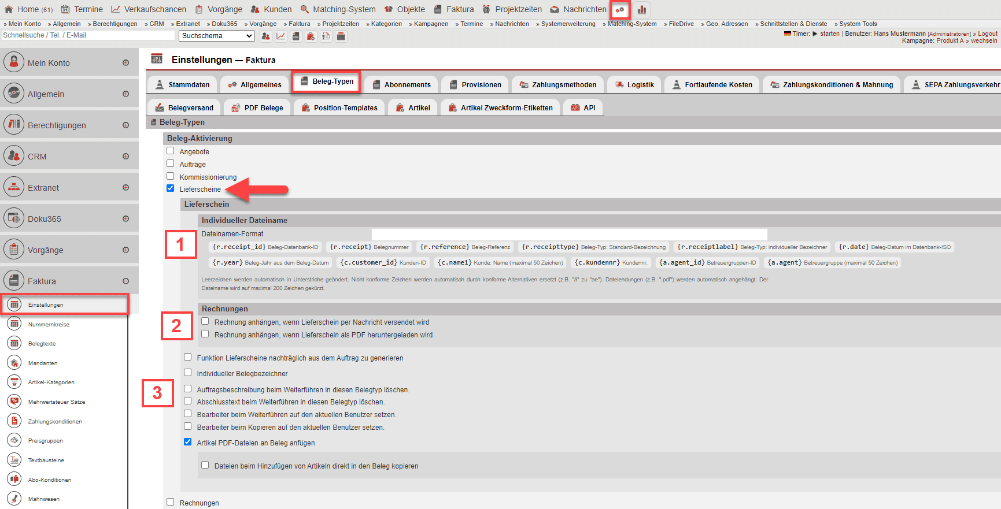Enable the Angebote checkbox
Screen dimensions: 1001x509
coord(171,151)
